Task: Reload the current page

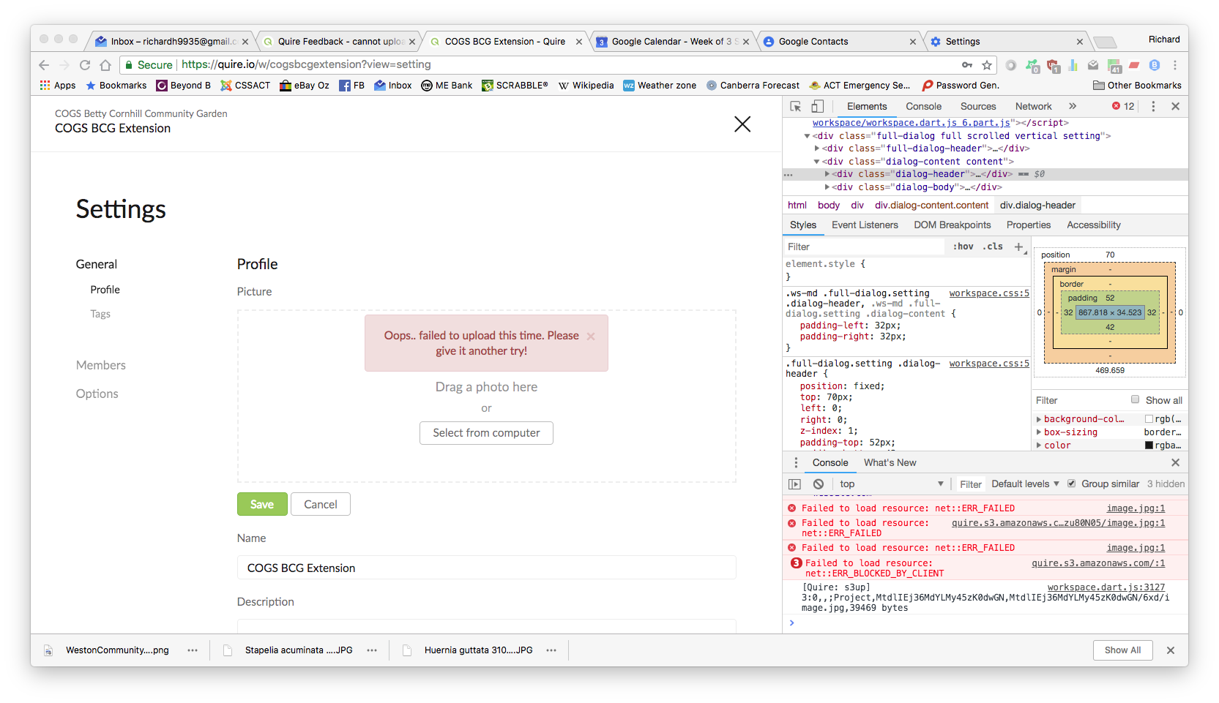Action: tap(85, 65)
